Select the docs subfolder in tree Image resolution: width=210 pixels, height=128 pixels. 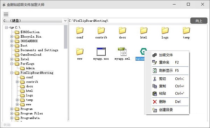point(29,86)
